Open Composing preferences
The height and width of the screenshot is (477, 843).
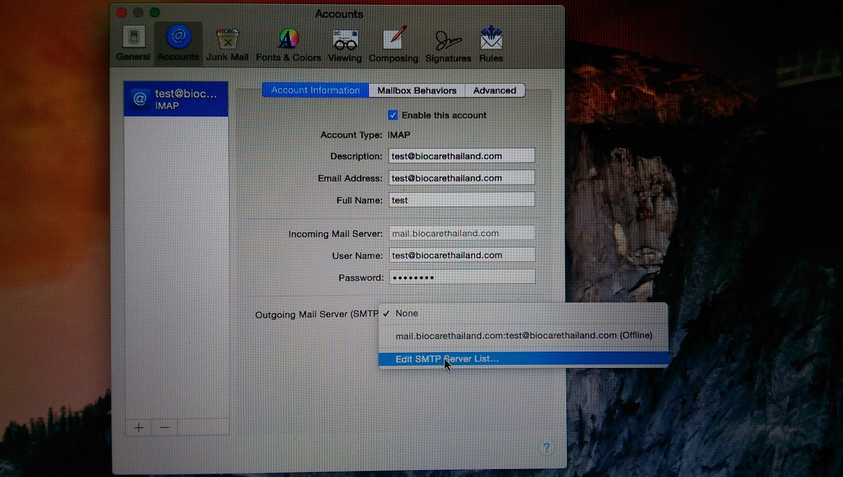click(393, 45)
